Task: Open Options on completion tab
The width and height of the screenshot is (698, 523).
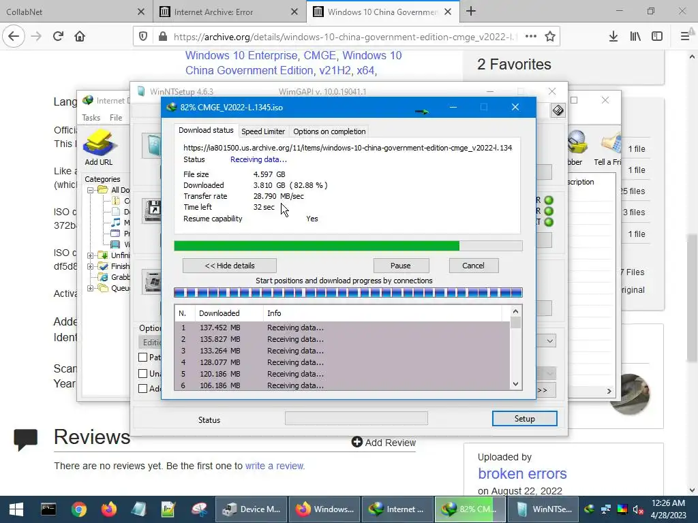Action: pyautogui.click(x=329, y=131)
